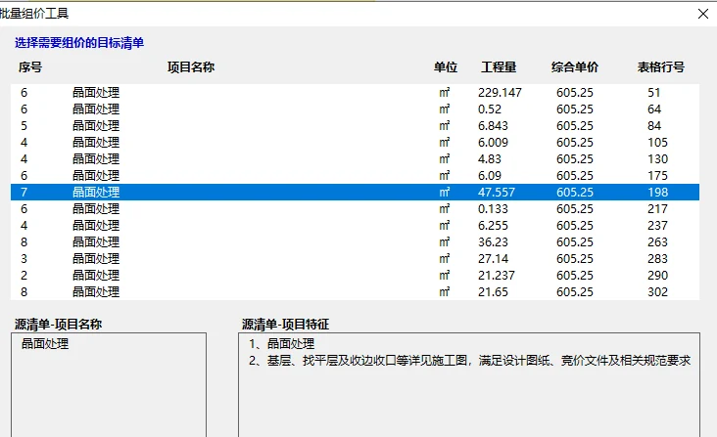Click quantity cell 4.83
Image resolution: width=717 pixels, height=437 pixels.
click(x=490, y=158)
